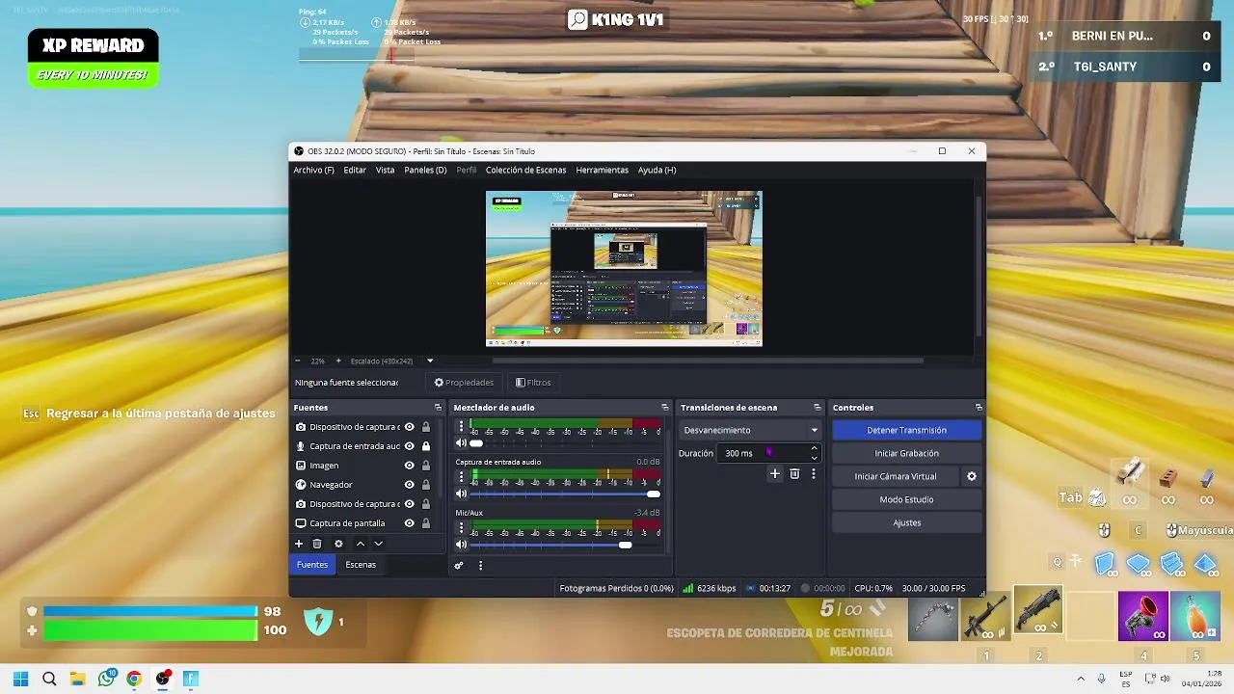1234x694 pixels.
Task: Start virtual camera with Iniciar Cámara Virtual
Action: [896, 476]
